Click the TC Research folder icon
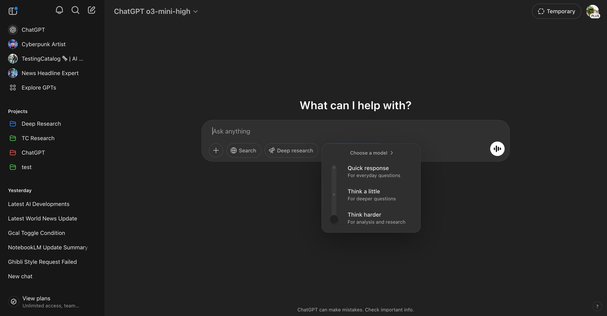Screen dimensions: 607x316 point(13,138)
